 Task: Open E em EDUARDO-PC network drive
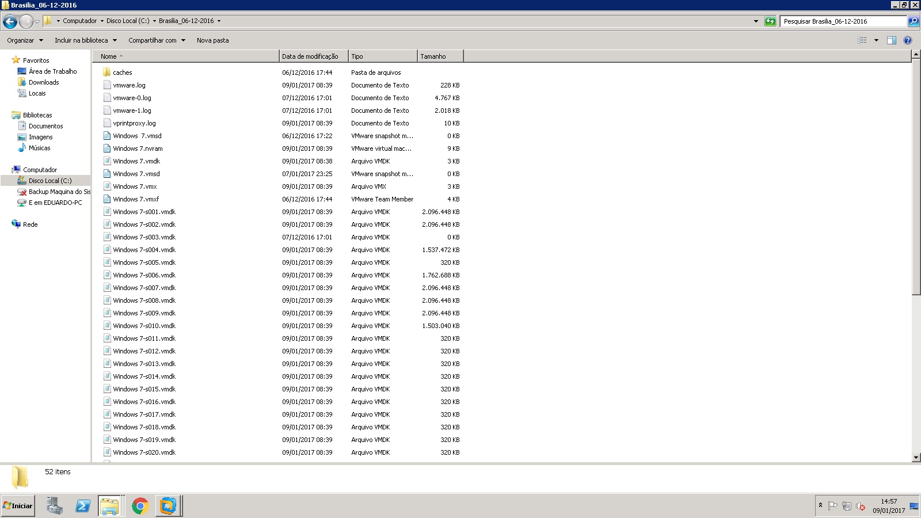(x=55, y=203)
